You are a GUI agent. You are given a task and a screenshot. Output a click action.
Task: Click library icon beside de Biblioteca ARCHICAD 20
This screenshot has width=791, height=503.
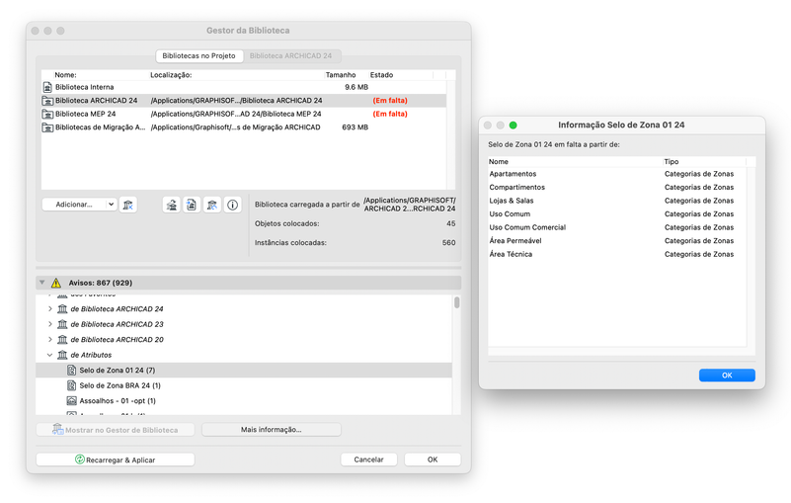[x=62, y=339]
